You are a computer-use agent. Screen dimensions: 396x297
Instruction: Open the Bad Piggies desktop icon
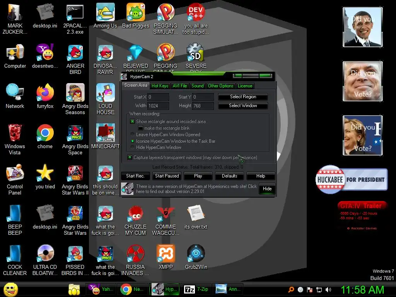(136, 15)
